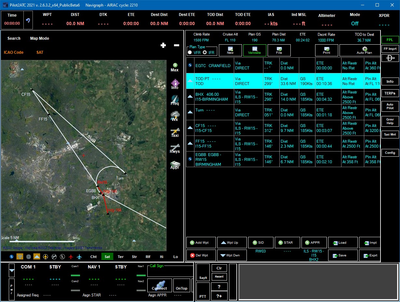Screen dimensions: 400x302
Task: Open the Search map menu
Action: (14, 38)
